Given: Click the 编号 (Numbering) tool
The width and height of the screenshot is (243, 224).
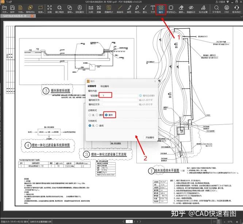Looking at the screenshot, I should 161,9.
